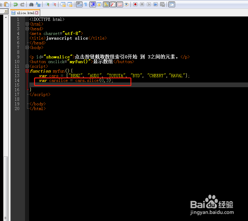
Task: Toggle the Document Map panel
Action: click(x=106, y=4)
